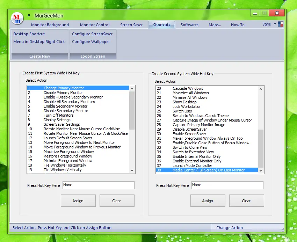The width and height of the screenshot is (297, 242).
Task: Click the second action list scroll down arrow
Action: [261, 170]
